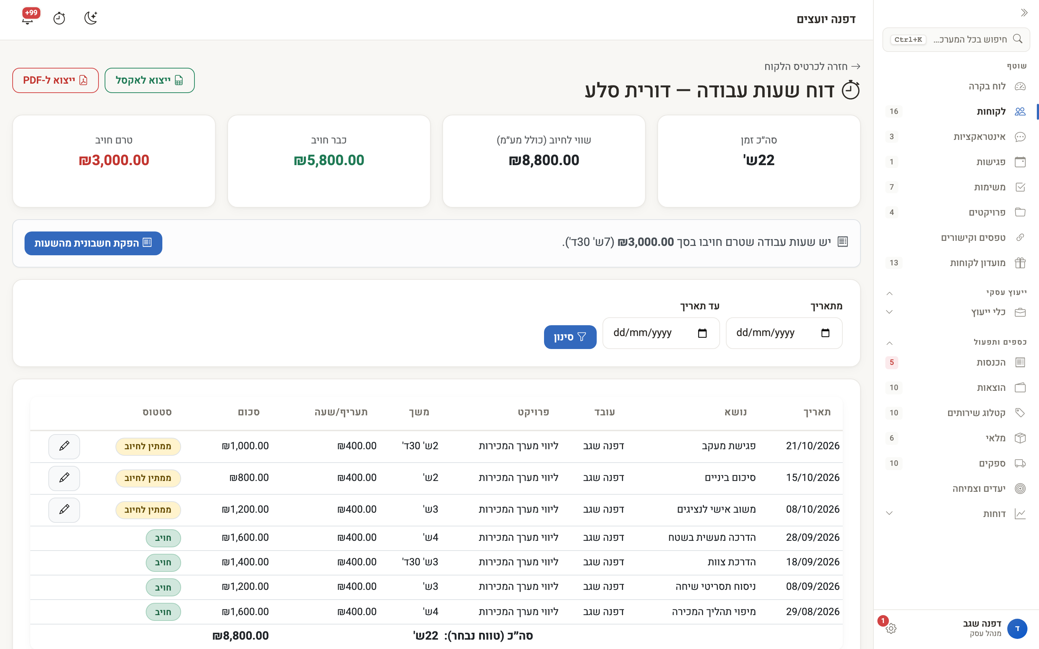Click the חויב status on 28/09/2026 row
The image size is (1039, 649).
[x=163, y=538]
